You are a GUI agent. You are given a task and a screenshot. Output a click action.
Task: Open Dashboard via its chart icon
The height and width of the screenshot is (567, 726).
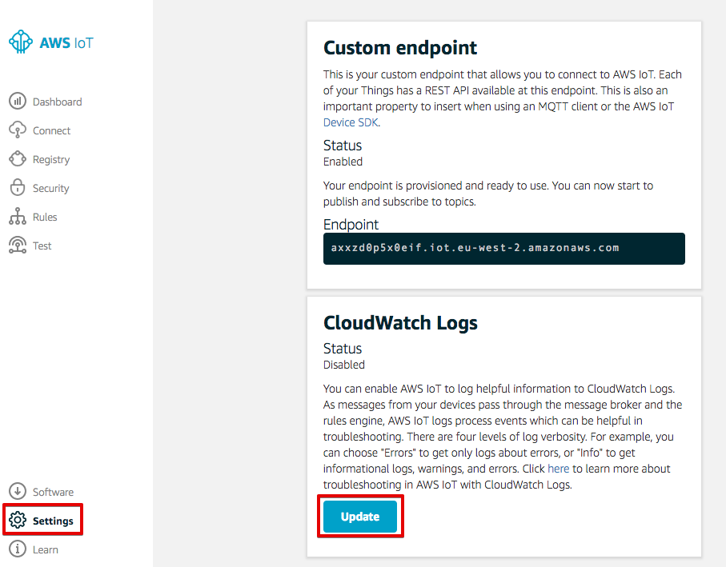18,102
